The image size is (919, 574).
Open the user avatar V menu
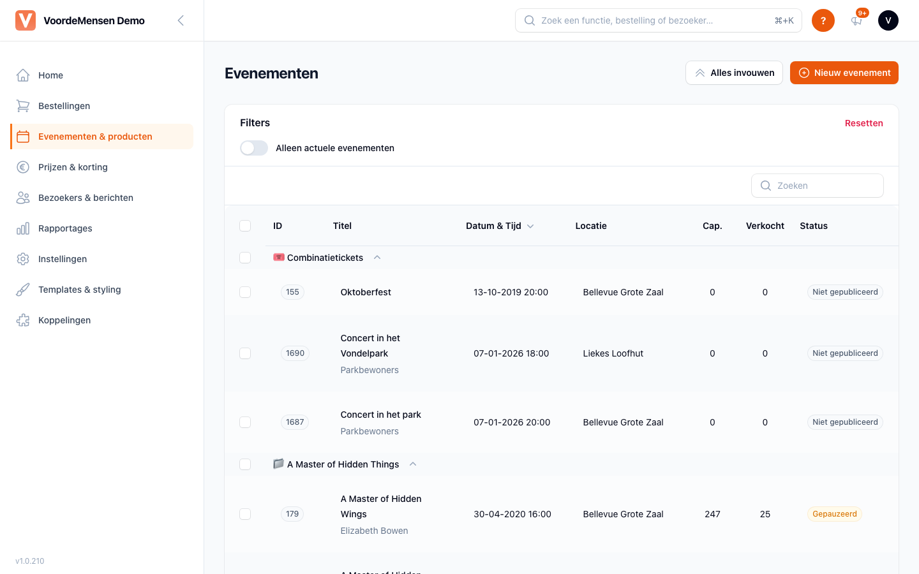[888, 20]
